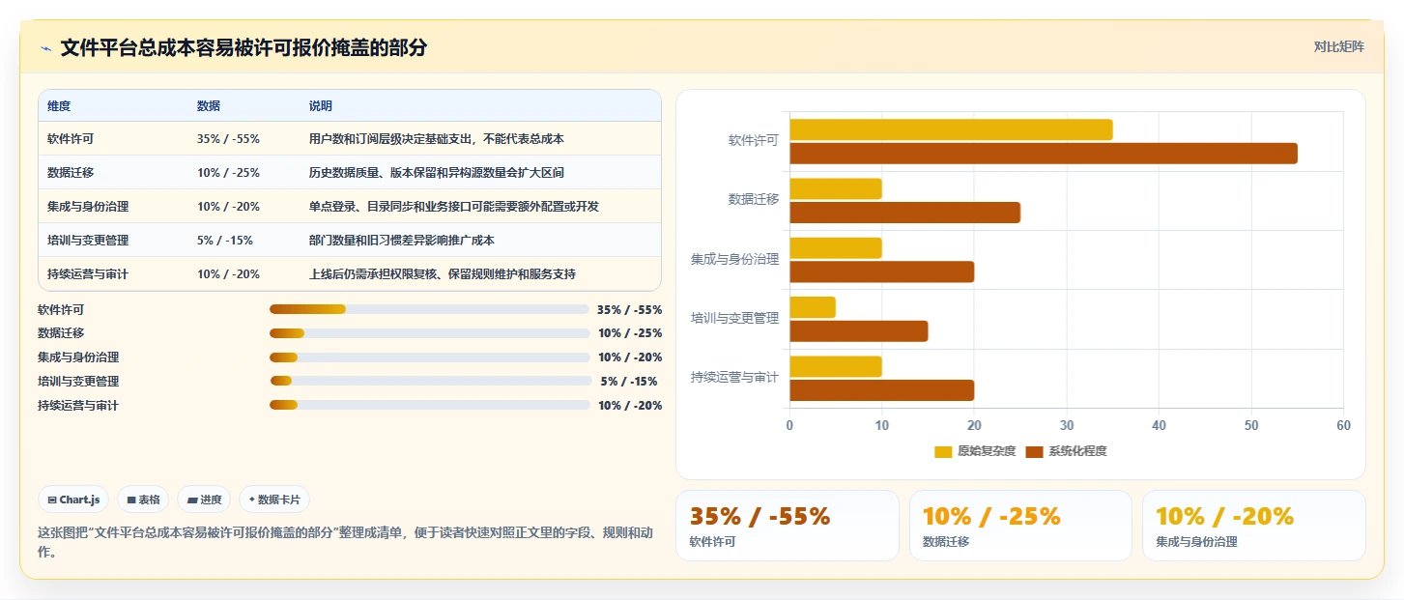Click the 集成与身份治理 chart axis label

[x=734, y=260]
